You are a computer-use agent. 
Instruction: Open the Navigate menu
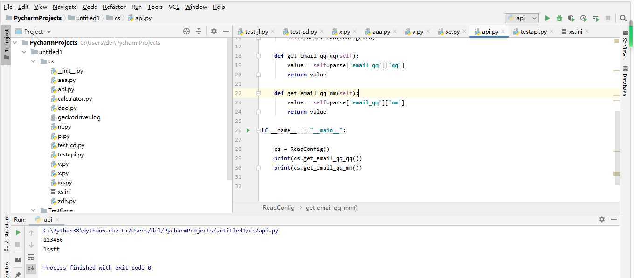pos(65,7)
